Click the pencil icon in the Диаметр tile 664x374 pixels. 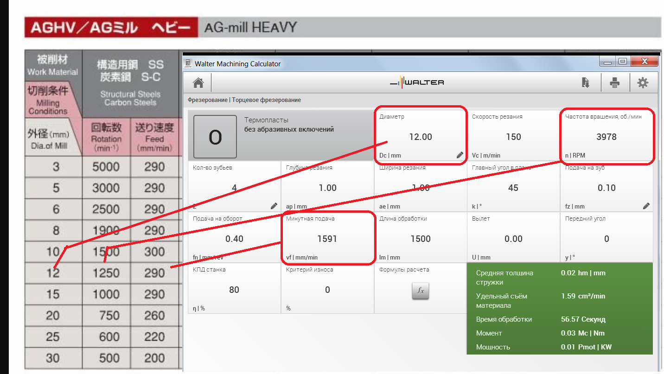click(x=460, y=155)
